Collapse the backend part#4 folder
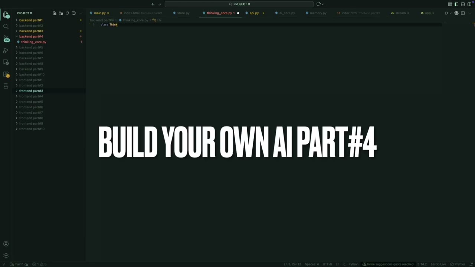 [31, 36]
